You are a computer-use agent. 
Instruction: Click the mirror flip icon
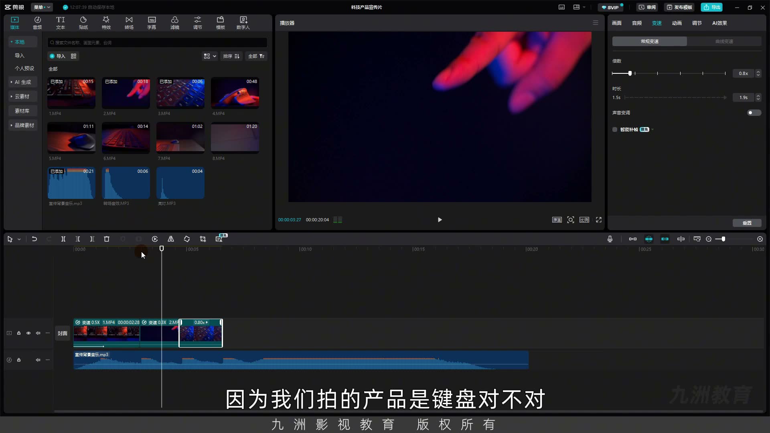click(171, 239)
